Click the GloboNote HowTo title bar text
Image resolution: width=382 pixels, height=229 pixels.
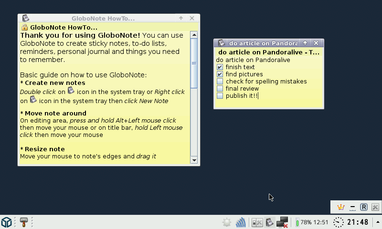(x=103, y=19)
